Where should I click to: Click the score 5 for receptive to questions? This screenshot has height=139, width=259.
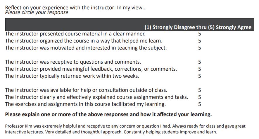point(200,62)
